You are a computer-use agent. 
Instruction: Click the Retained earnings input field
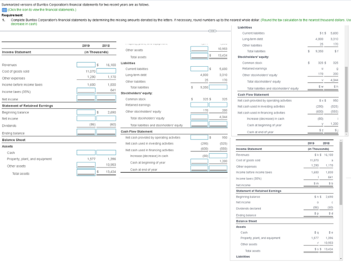coord(199,105)
